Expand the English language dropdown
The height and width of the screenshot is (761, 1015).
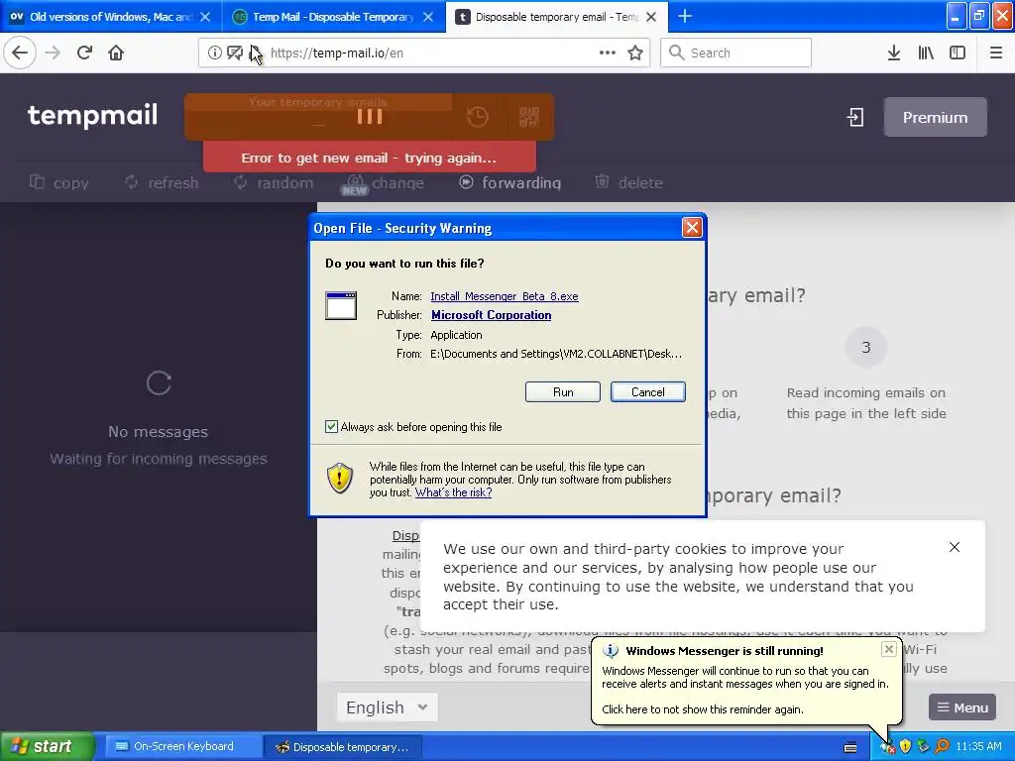tap(388, 707)
